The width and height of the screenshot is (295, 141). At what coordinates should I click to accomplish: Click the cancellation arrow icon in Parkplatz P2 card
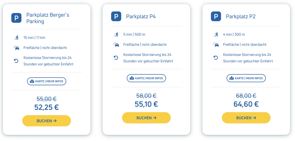tap(216, 58)
